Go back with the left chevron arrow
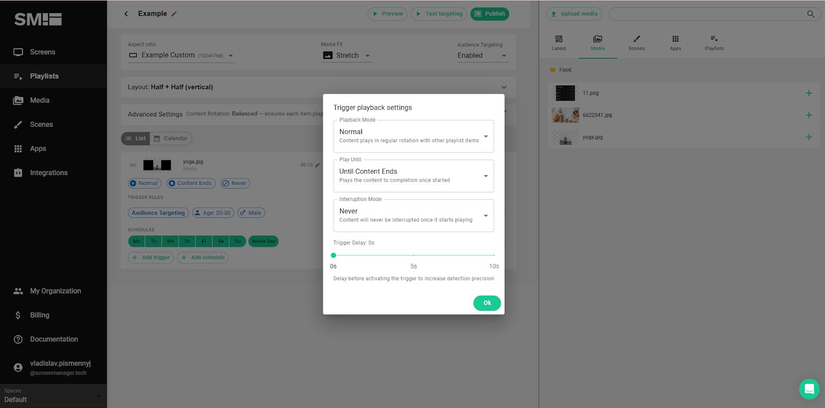The width and height of the screenshot is (825, 408). (126, 14)
